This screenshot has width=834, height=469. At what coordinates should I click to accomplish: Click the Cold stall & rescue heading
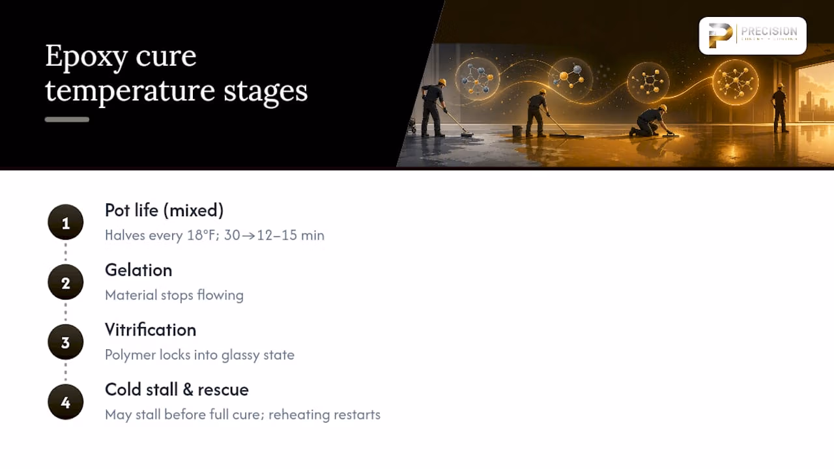coord(177,390)
